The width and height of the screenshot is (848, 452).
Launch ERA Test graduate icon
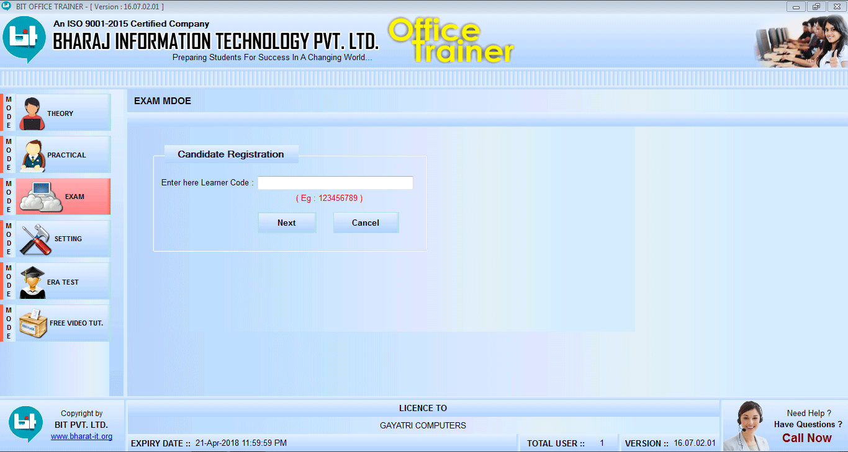tap(32, 282)
